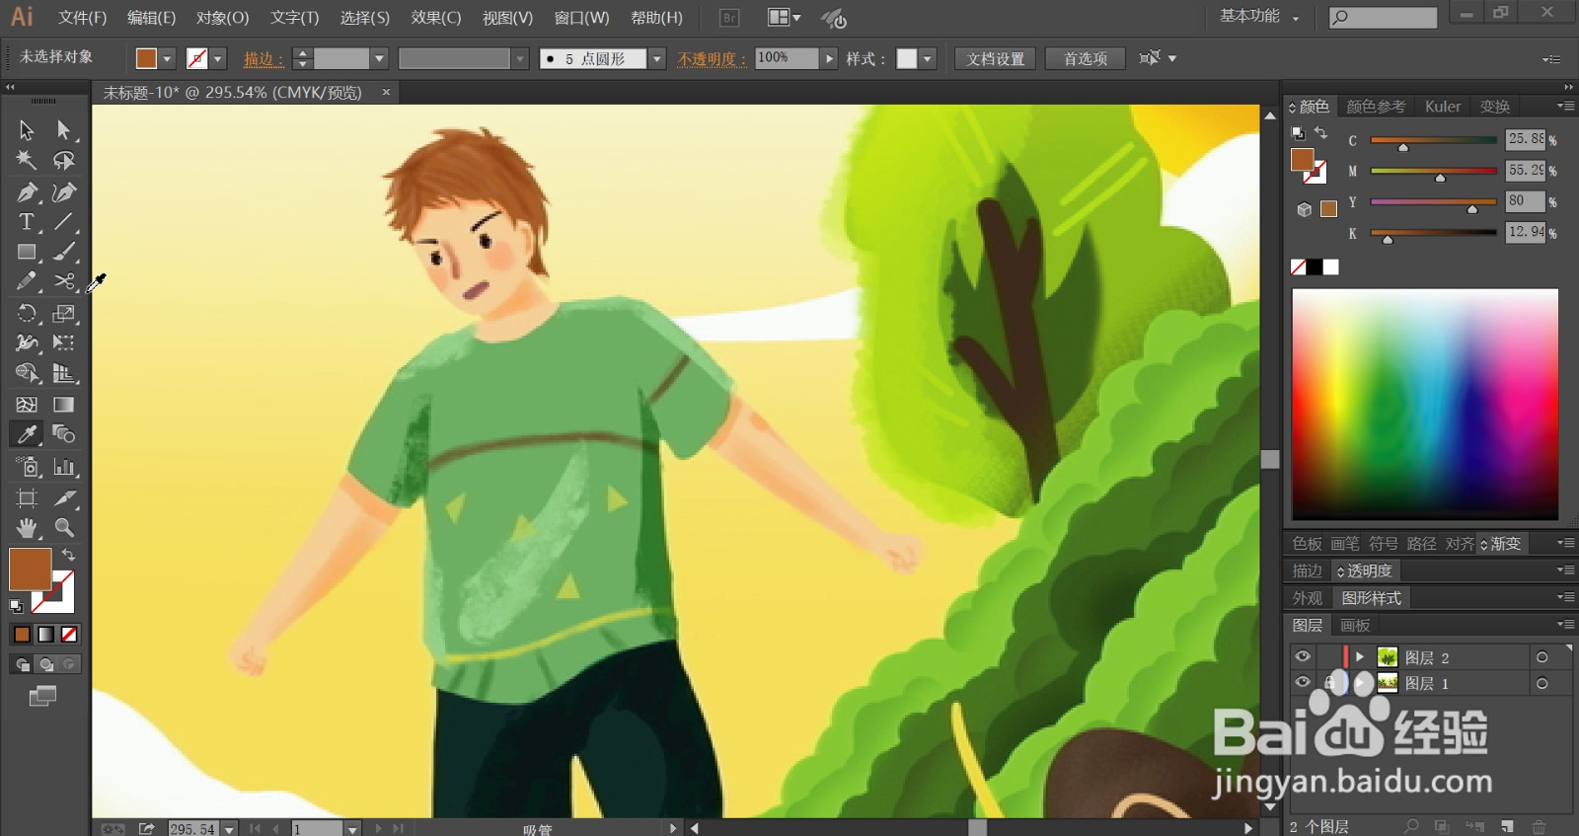Click target circle for 图层 2
Screen dimensions: 1579x836
[1541, 657]
